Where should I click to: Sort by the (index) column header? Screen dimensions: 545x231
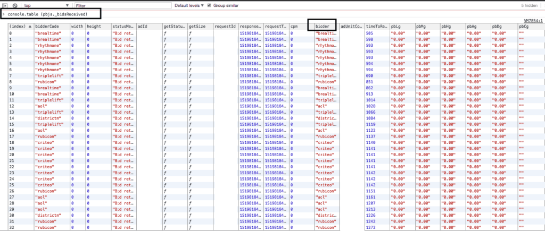21,26
